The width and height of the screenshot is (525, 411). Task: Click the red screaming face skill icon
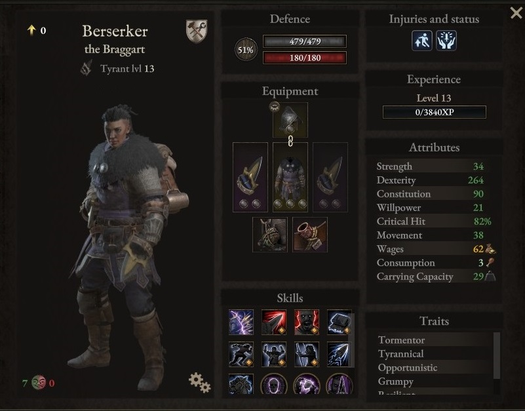pos(307,323)
